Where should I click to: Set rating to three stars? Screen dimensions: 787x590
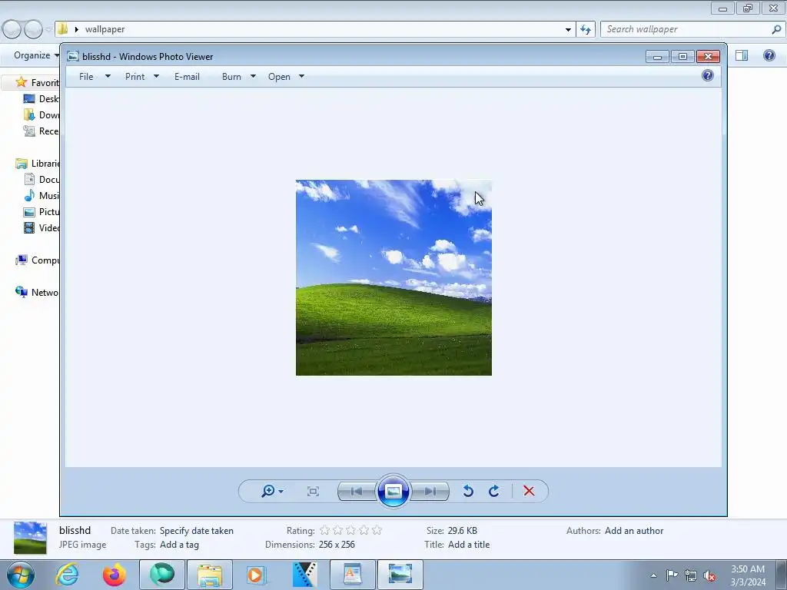pos(350,530)
